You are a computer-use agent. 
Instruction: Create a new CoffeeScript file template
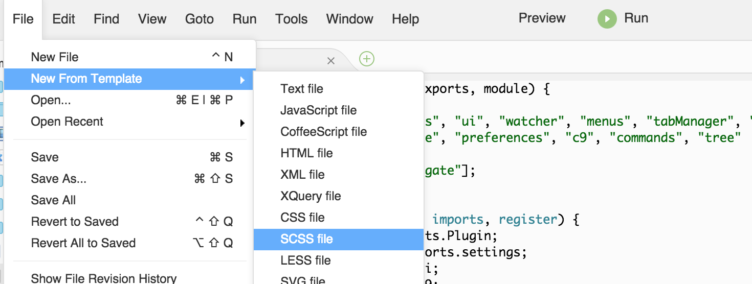click(x=339, y=132)
